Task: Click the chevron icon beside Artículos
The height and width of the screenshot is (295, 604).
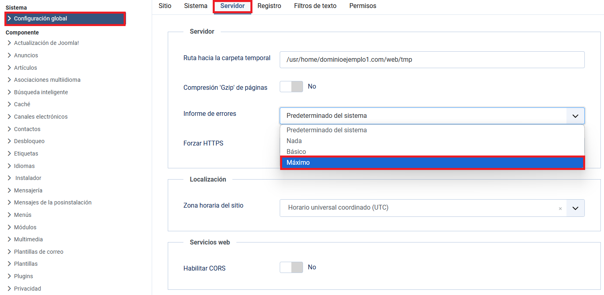Action: click(x=9, y=68)
